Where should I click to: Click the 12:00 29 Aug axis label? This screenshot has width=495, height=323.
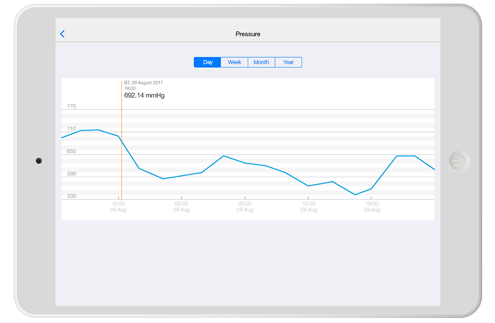click(308, 206)
